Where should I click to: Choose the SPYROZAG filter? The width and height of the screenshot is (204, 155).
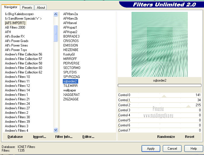pyautogui.click(x=71, y=77)
